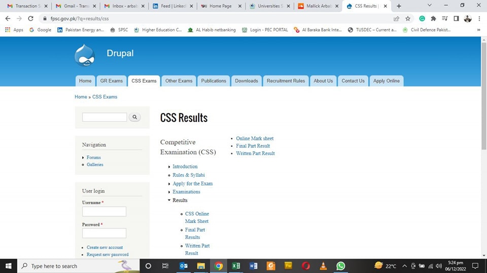The width and height of the screenshot is (487, 273).
Task: Open CSS Online Mark Sheet tree link
Action: 197,217
